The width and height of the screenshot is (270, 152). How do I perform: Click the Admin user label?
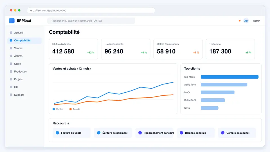click(x=256, y=21)
